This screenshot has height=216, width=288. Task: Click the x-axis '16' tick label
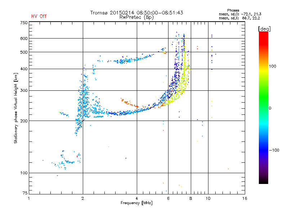(245, 198)
